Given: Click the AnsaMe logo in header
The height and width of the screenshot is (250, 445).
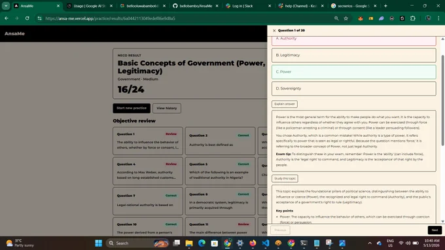Looking at the screenshot, I should coord(14,33).
